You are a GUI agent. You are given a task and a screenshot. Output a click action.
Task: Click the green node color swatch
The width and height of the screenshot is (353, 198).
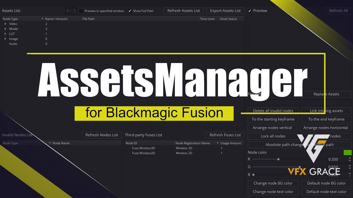click(x=347, y=153)
